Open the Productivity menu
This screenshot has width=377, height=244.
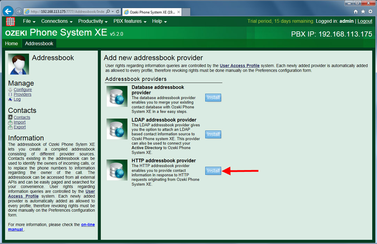[93, 21]
